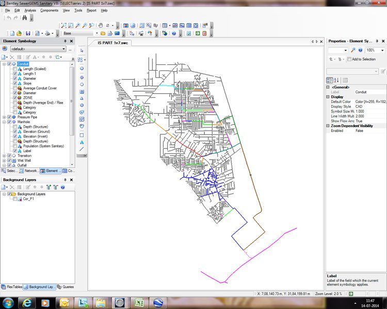Open the Analysis menu
Viewport: 387px width, 309px height.
click(x=30, y=10)
